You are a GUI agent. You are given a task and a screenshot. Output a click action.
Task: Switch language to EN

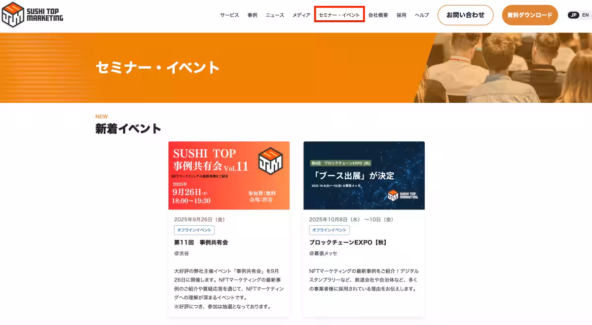585,15
